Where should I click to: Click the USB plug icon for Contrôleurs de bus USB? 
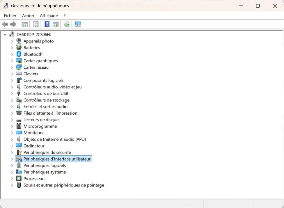pyautogui.click(x=18, y=93)
